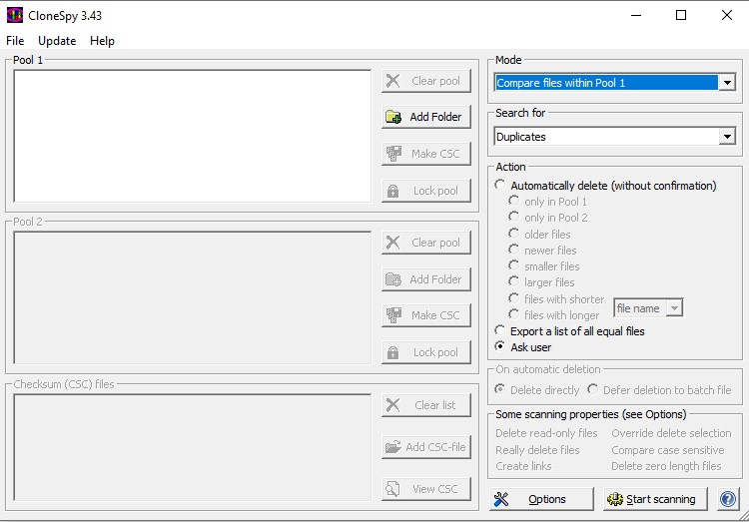Select 'files with shorter' radio option
This screenshot has height=522, width=749.
514,298
